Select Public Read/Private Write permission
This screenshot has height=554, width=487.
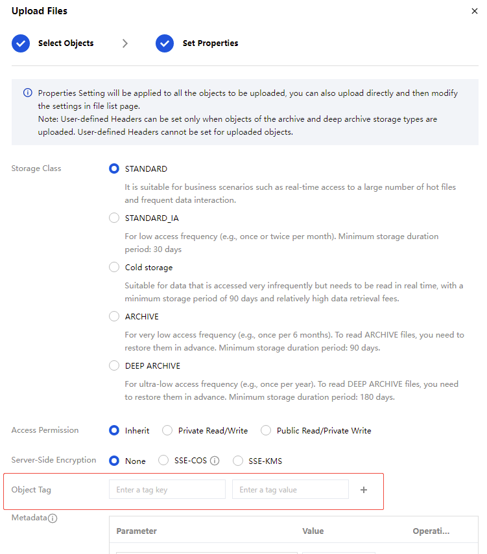click(266, 430)
